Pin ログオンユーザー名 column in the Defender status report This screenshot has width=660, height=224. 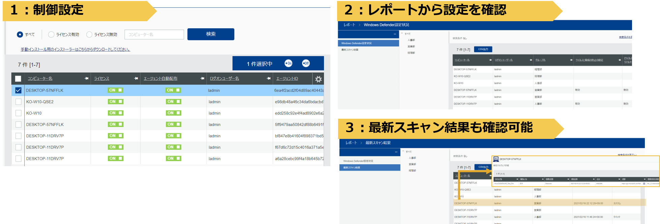click(531, 60)
